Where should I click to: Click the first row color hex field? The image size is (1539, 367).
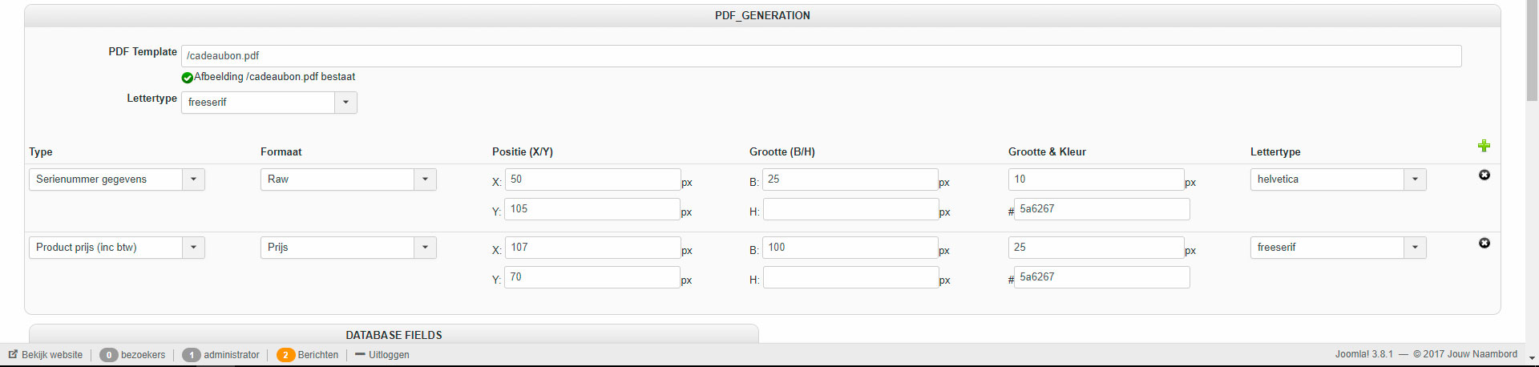(1101, 209)
